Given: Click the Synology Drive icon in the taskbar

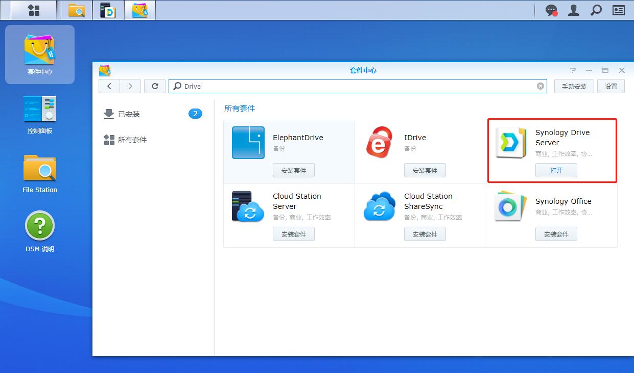Looking at the screenshot, I should point(108,10).
